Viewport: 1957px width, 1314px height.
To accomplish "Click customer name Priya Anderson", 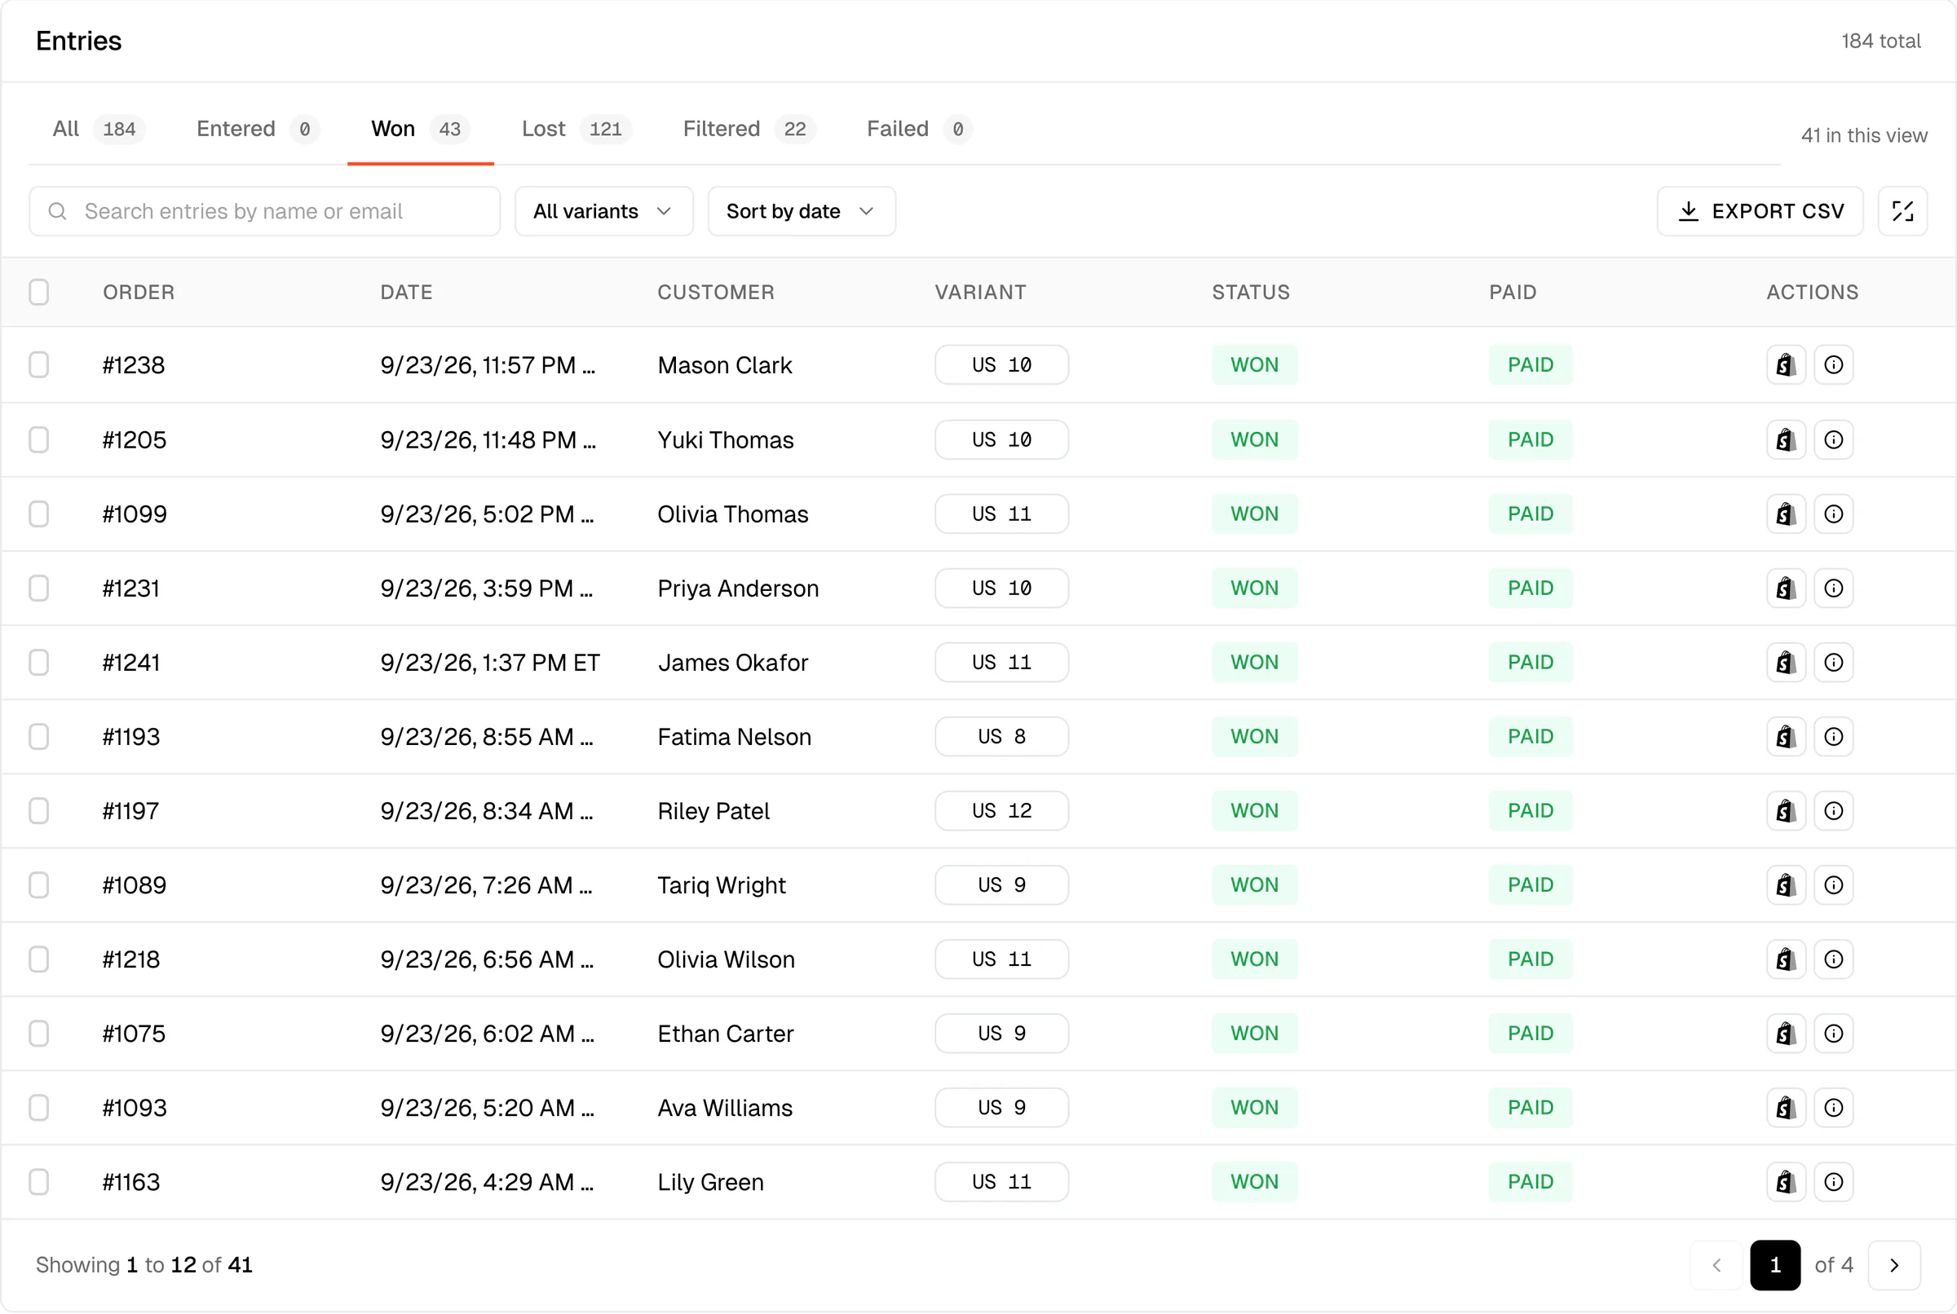I will click(737, 589).
